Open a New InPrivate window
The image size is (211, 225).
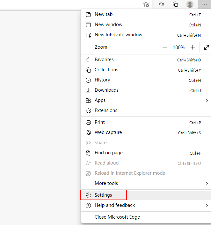[x=146, y=35]
